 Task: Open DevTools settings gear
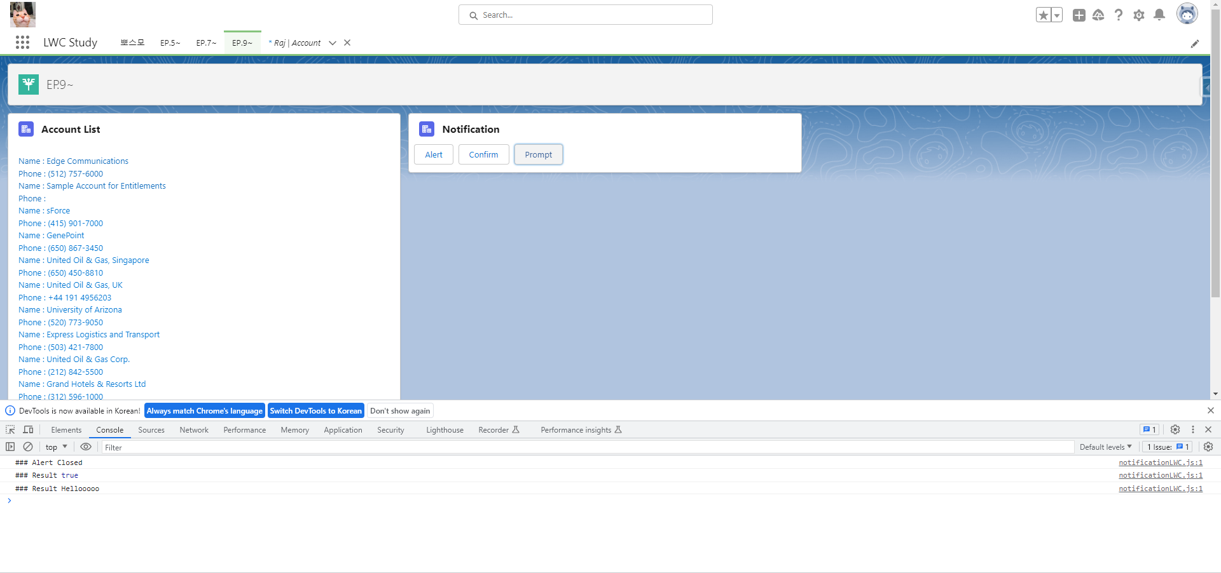(x=1175, y=429)
